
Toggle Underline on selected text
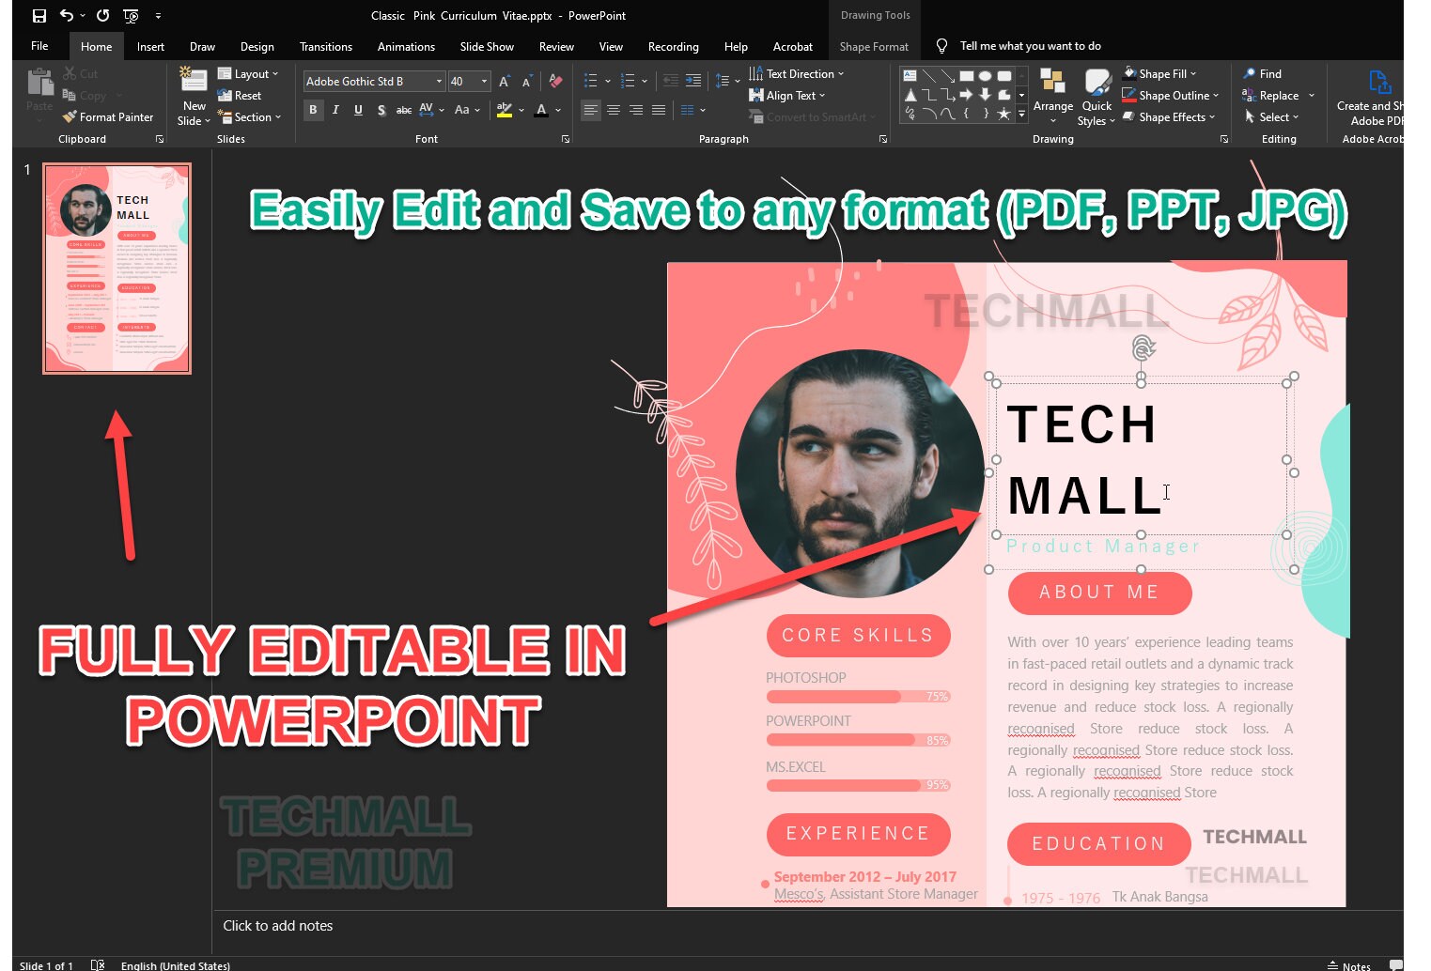(358, 110)
